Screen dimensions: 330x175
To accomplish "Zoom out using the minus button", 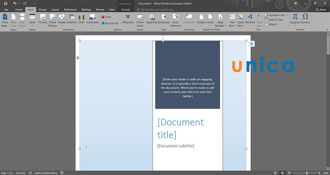I will (x=295, y=173).
